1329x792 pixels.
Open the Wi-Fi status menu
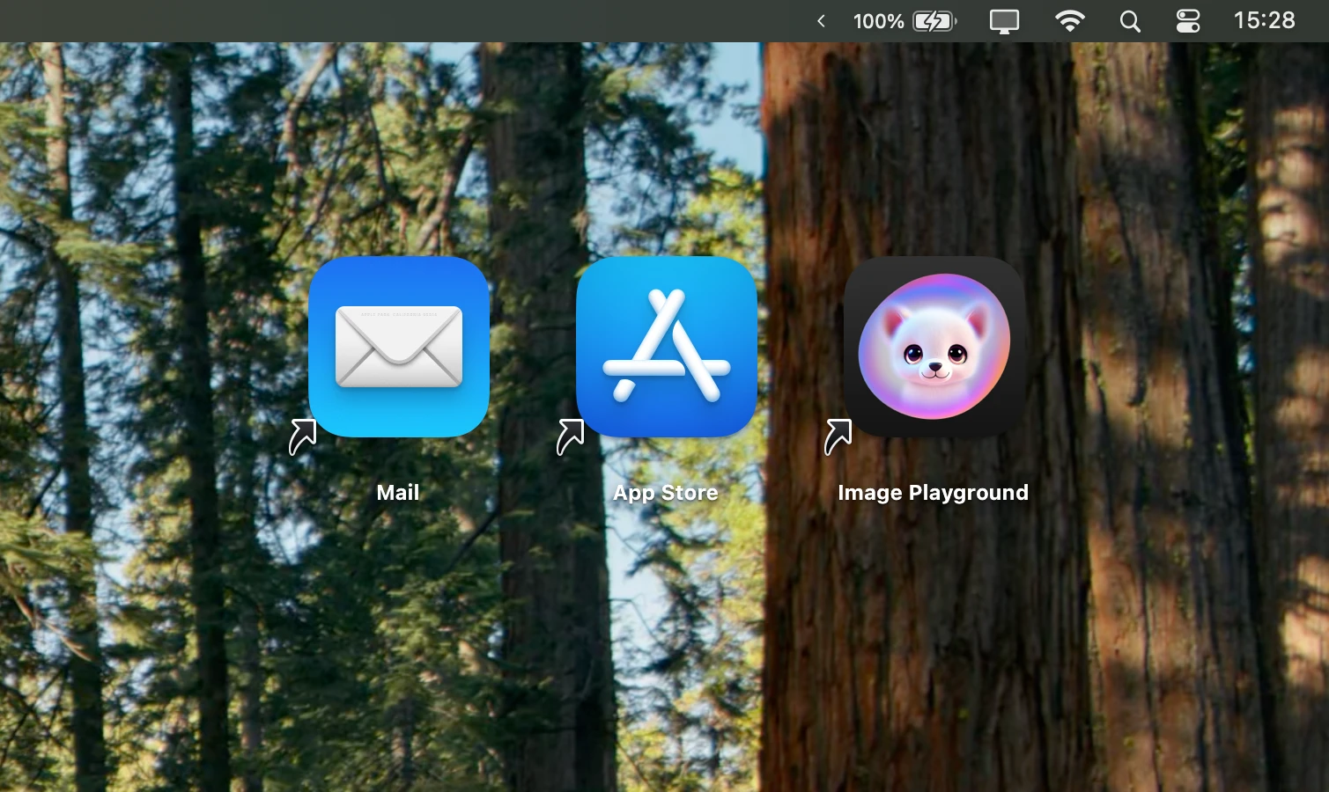tap(1069, 21)
